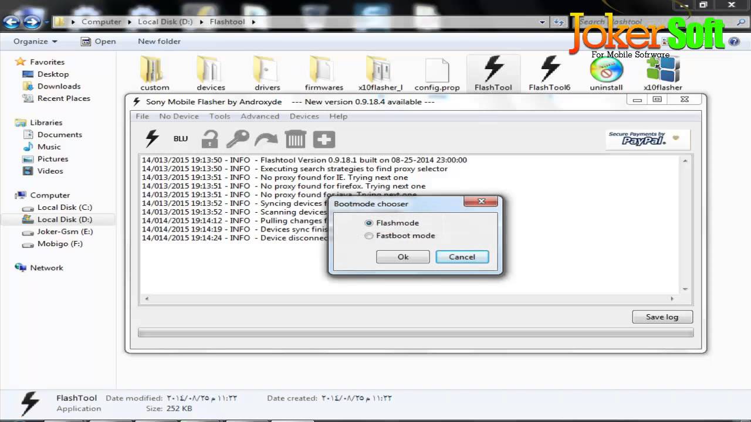The height and width of the screenshot is (422, 751).
Task: Click the Explorer help question mark icon
Action: click(x=734, y=42)
